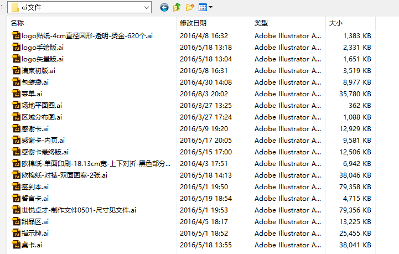Select file name 请柬初版.ai
Viewport: 399px width, 254px height.
(38, 70)
